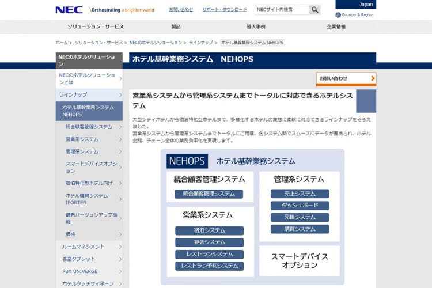Click the Orchestrating a brighter world tagline

pyautogui.click(x=122, y=10)
